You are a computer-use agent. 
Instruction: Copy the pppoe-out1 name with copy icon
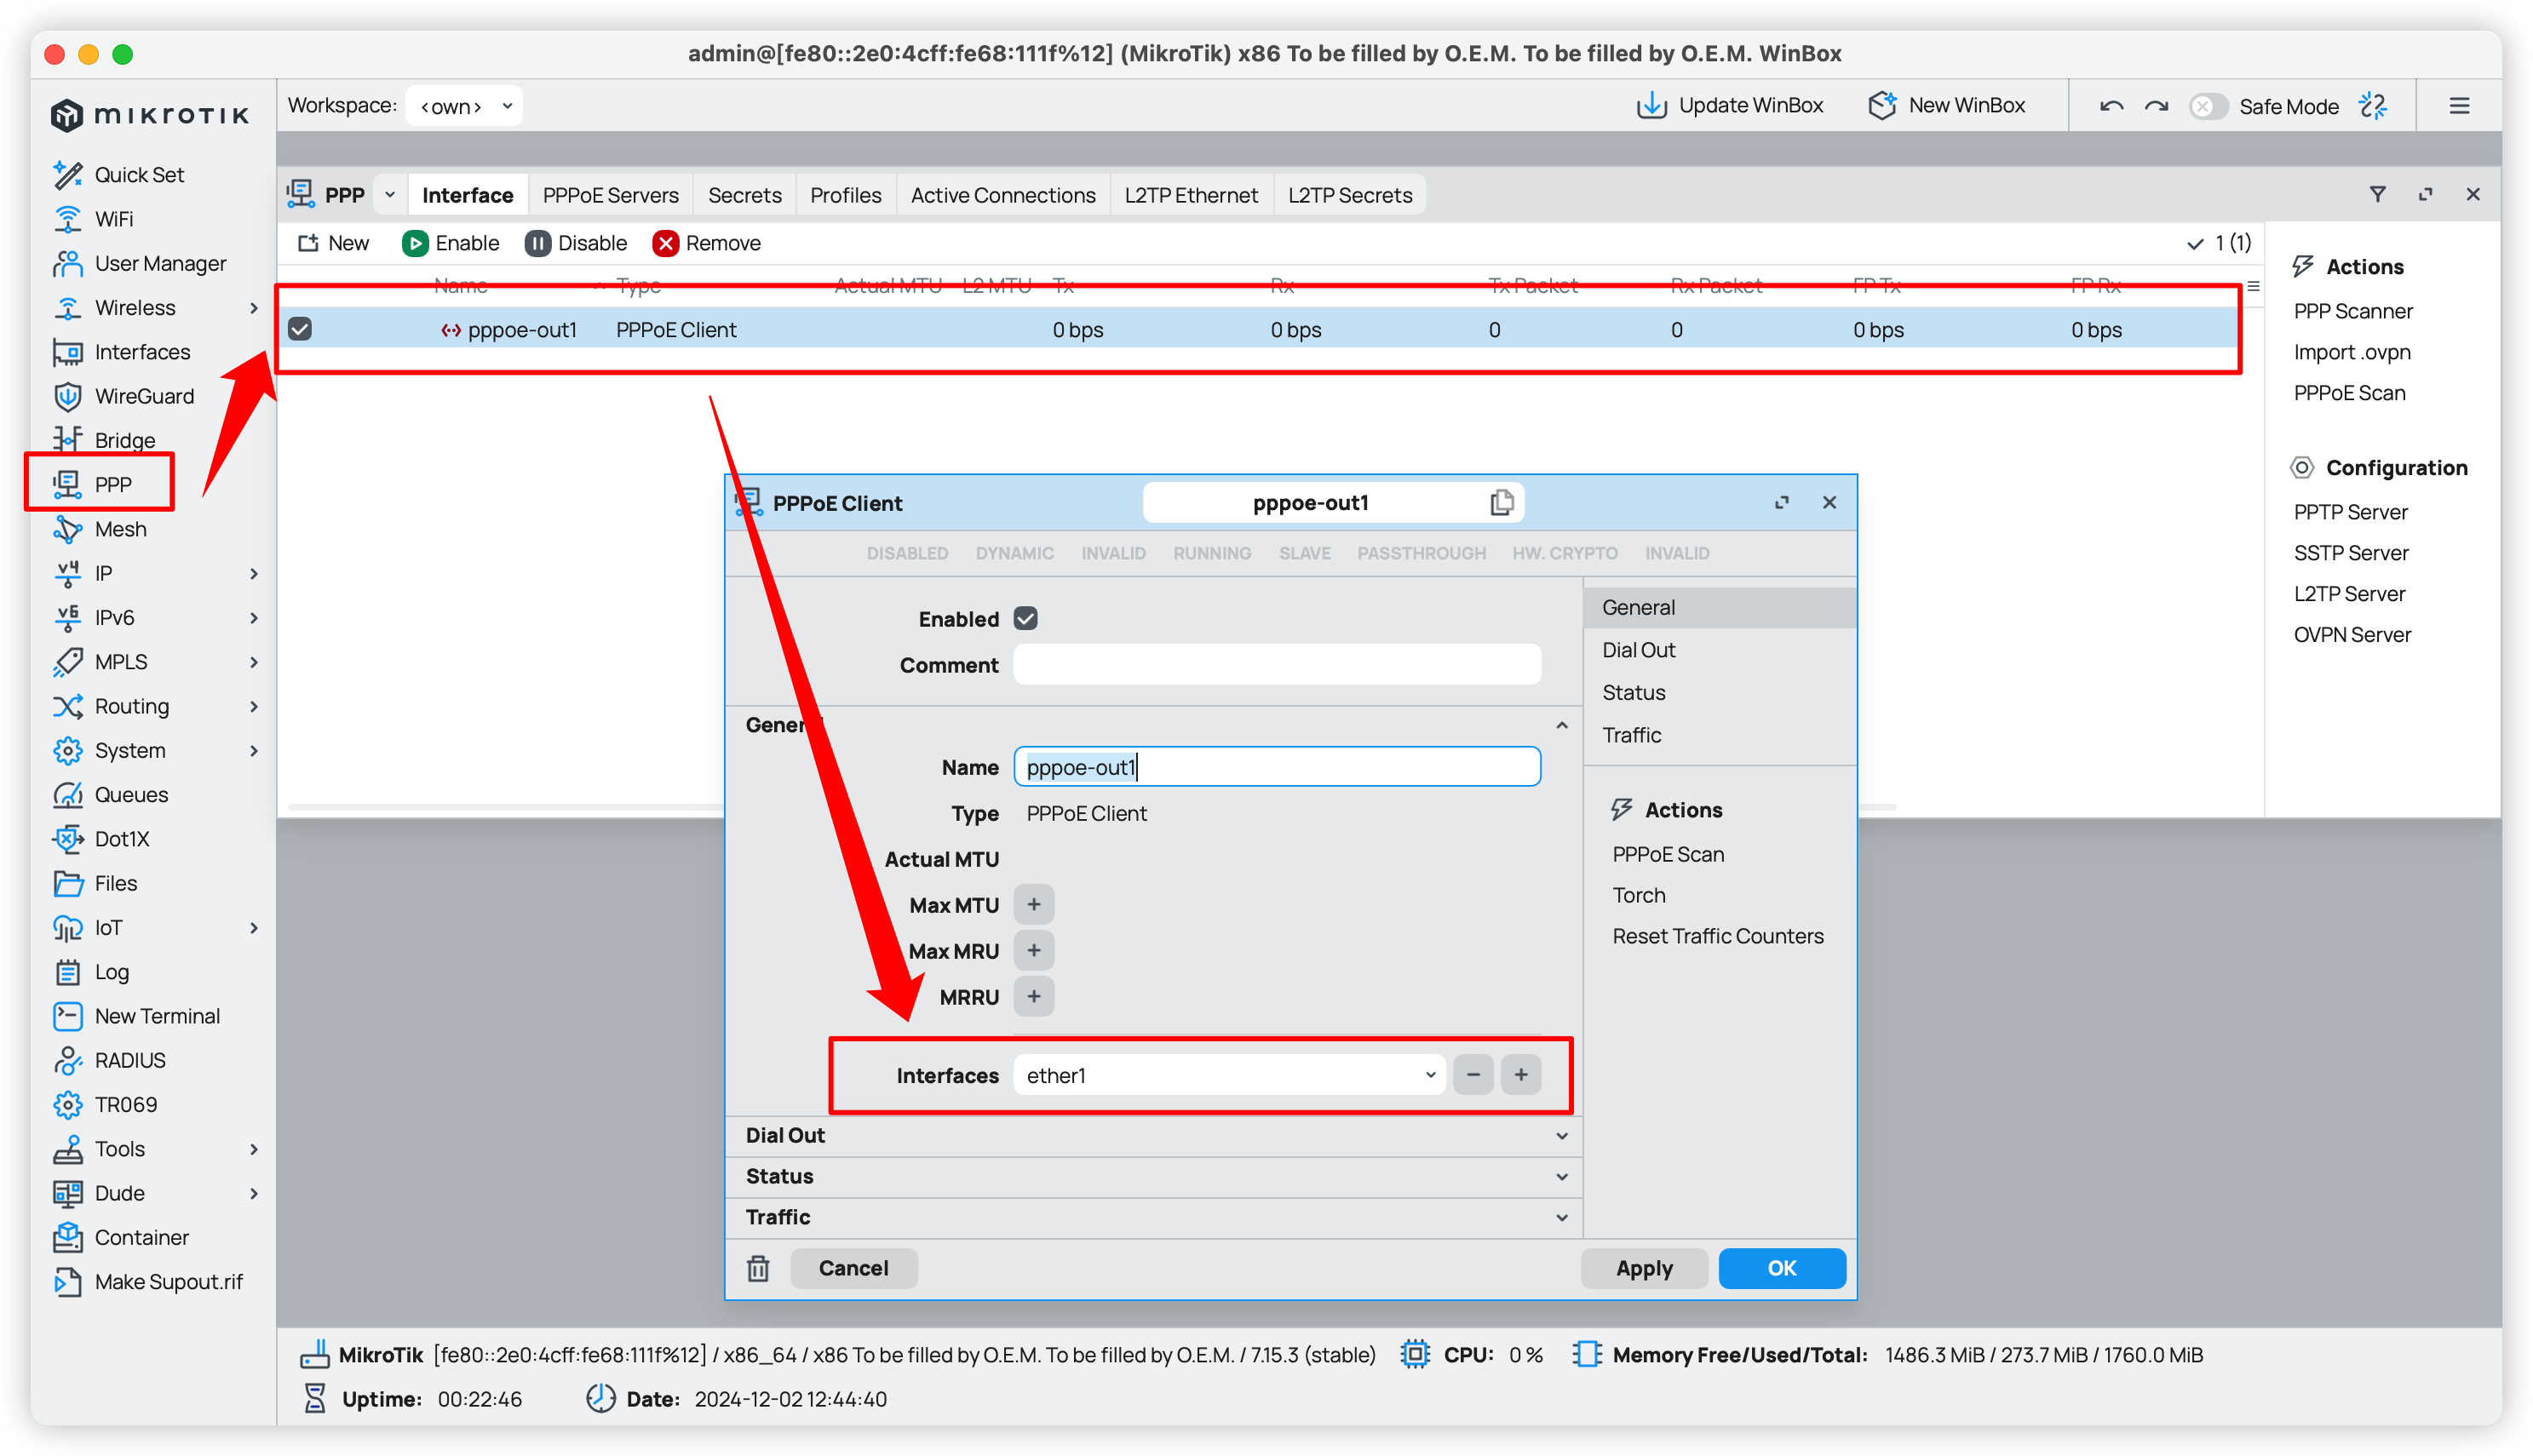point(1501,502)
